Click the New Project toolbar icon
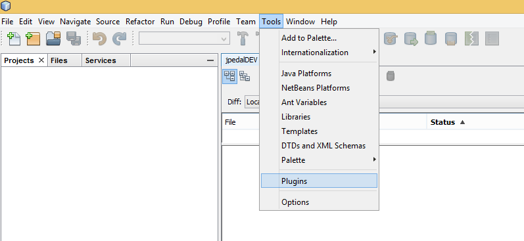524x241 pixels. (x=33, y=38)
